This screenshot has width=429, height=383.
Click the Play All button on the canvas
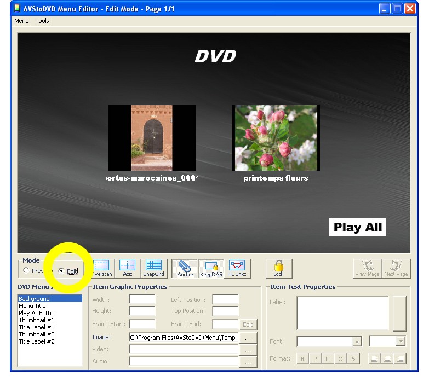[358, 227]
